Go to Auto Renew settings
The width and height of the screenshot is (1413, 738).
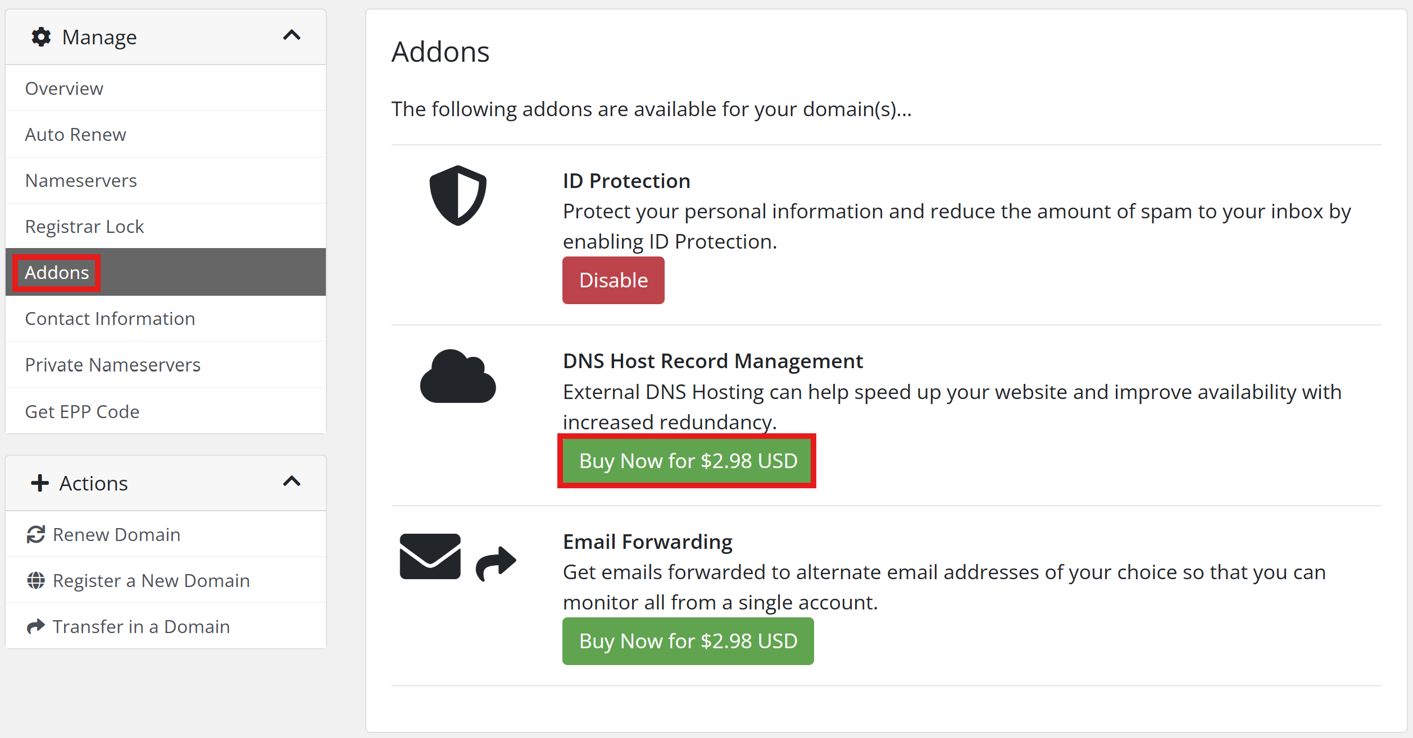click(x=75, y=135)
